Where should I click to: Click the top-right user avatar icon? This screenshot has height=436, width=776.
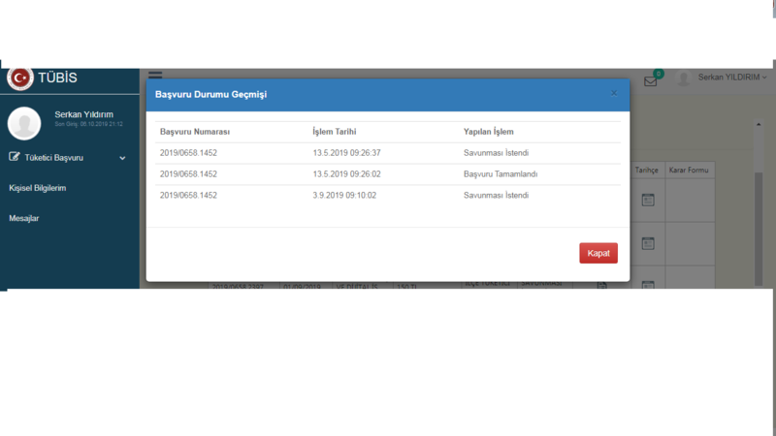685,78
